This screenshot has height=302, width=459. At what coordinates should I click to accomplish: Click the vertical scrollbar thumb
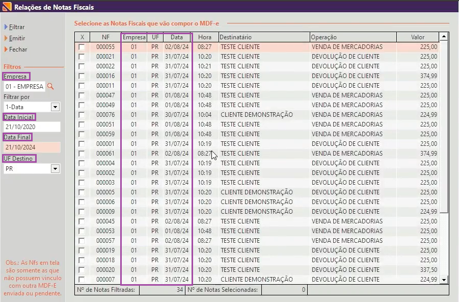click(444, 127)
